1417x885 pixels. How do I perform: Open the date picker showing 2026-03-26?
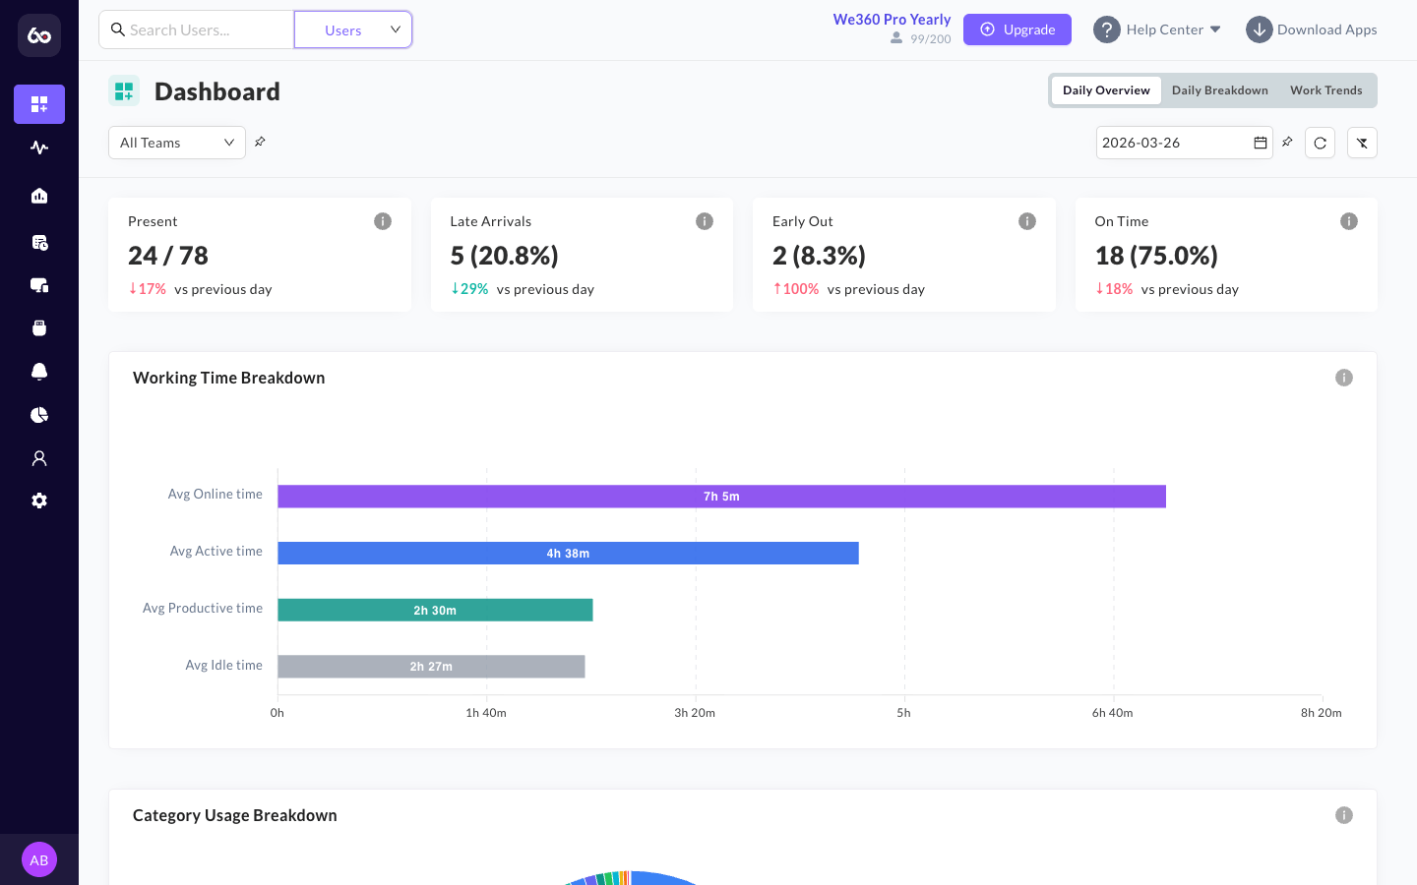point(1185,143)
